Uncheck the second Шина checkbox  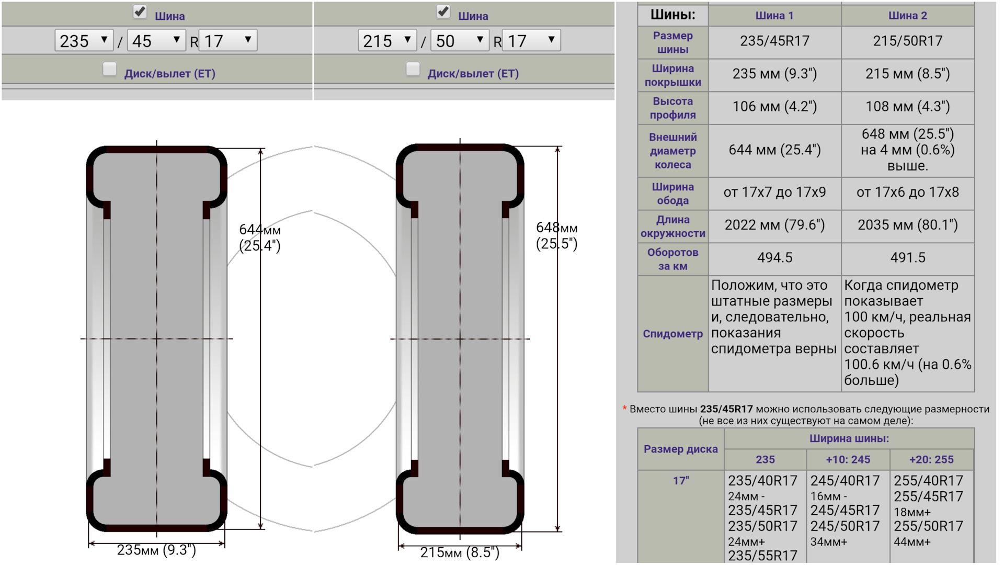pos(443,12)
